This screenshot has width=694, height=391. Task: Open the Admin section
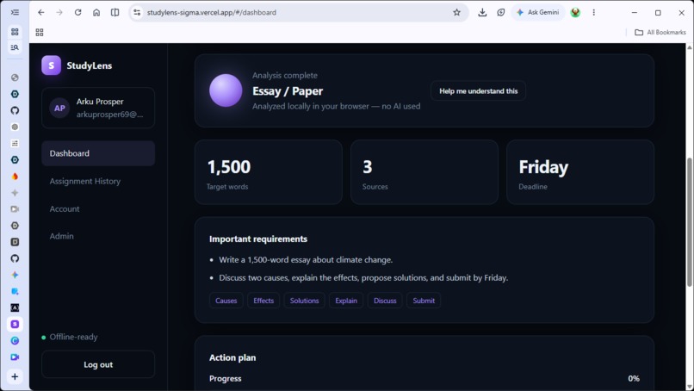(x=61, y=237)
